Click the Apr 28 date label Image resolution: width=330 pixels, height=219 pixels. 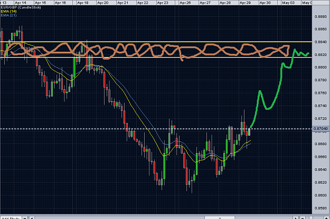[x=225, y=3]
